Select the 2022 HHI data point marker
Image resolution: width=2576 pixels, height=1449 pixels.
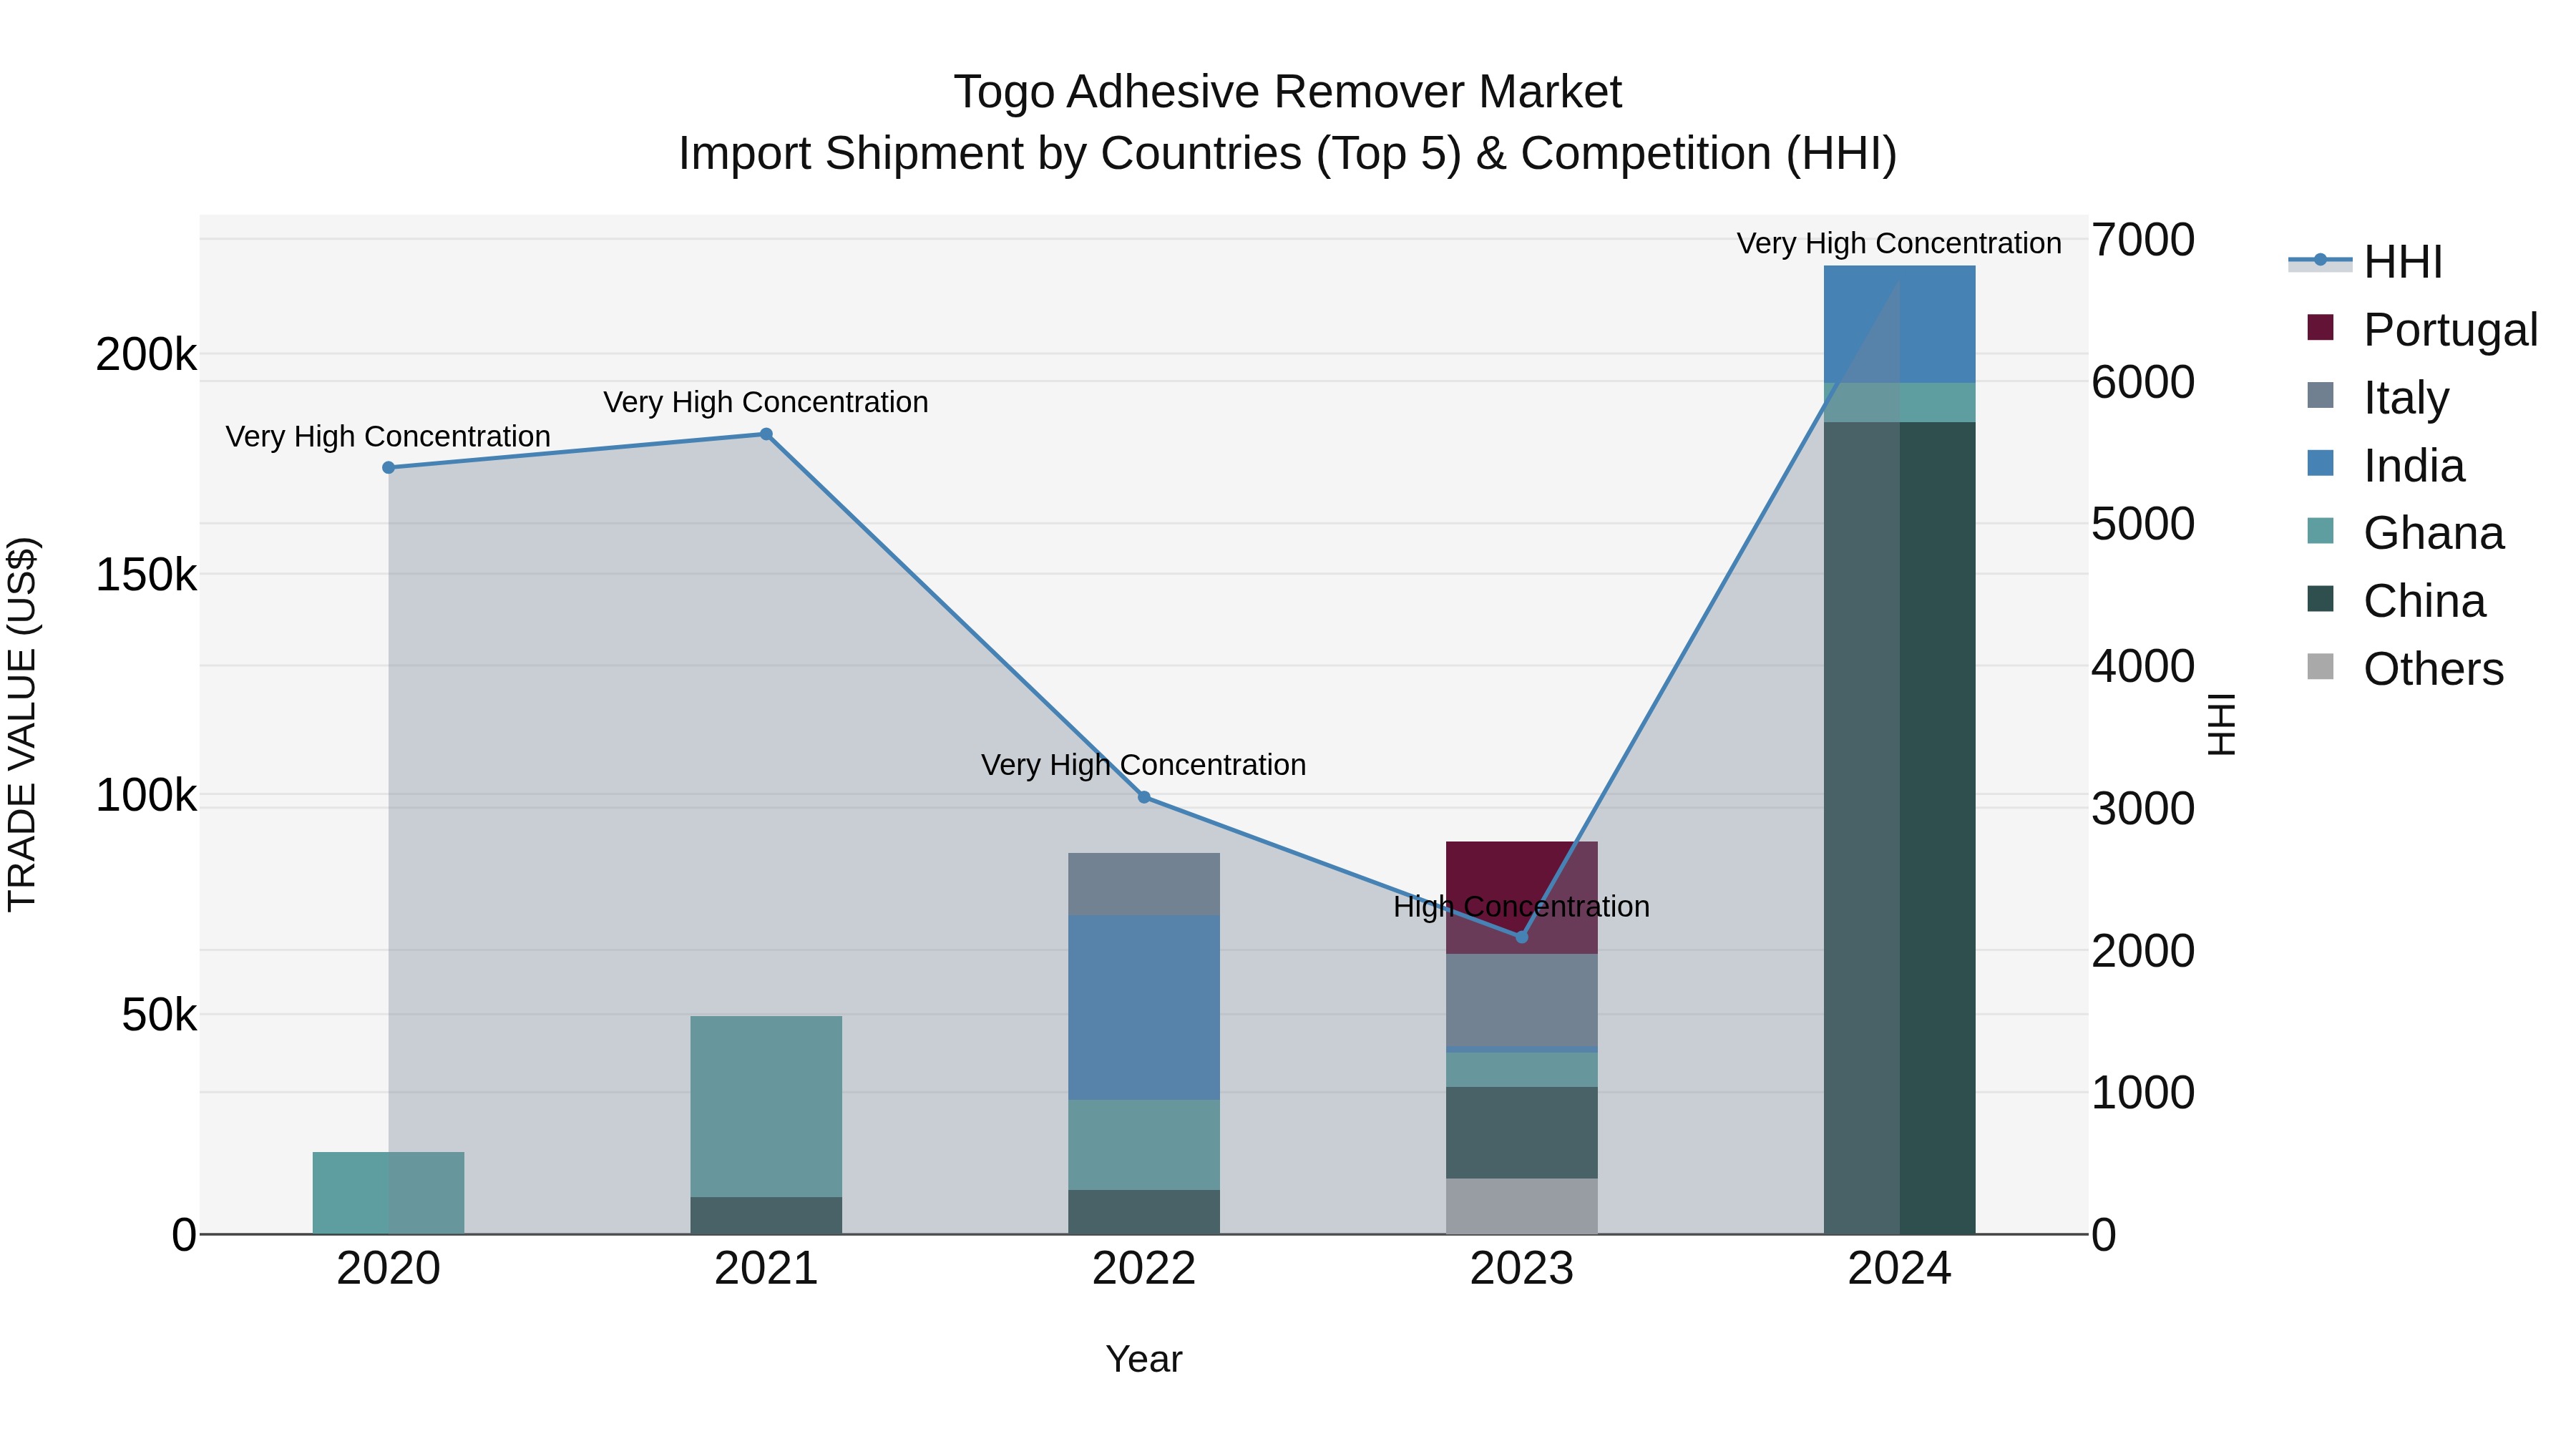1144,797
